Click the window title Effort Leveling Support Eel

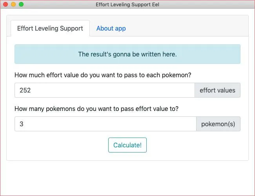127,4
